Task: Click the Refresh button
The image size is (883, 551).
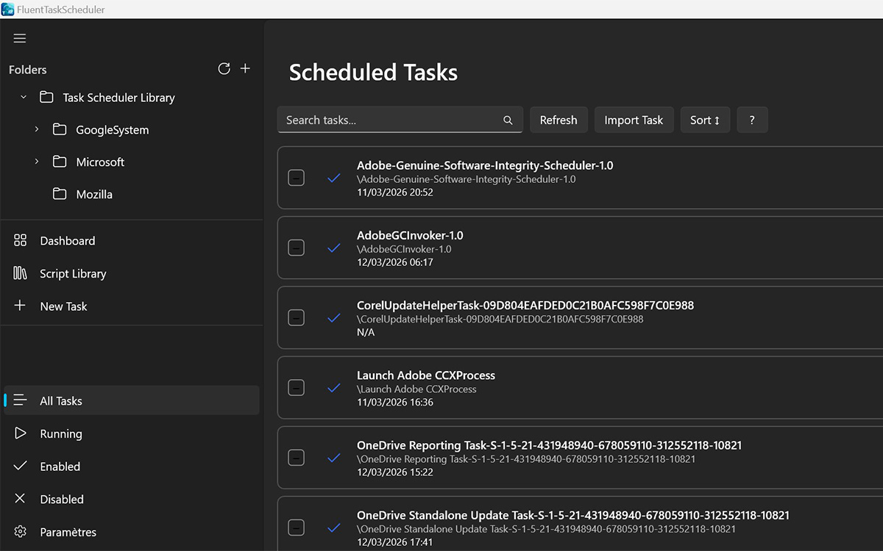Action: [558, 120]
